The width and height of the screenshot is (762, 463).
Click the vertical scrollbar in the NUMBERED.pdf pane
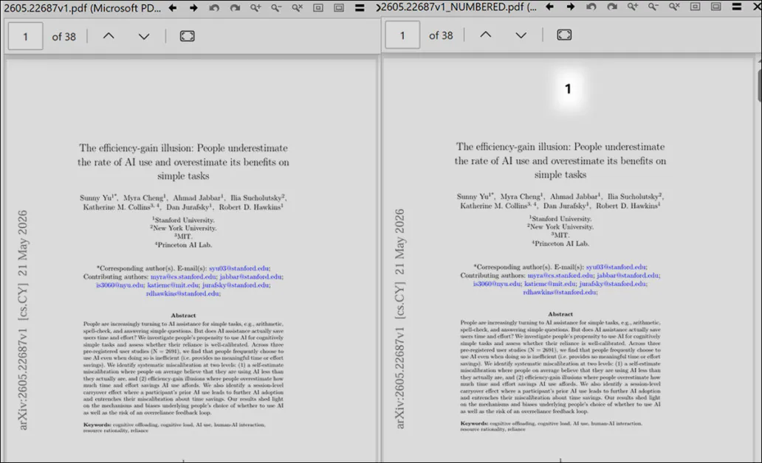pyautogui.click(x=760, y=86)
